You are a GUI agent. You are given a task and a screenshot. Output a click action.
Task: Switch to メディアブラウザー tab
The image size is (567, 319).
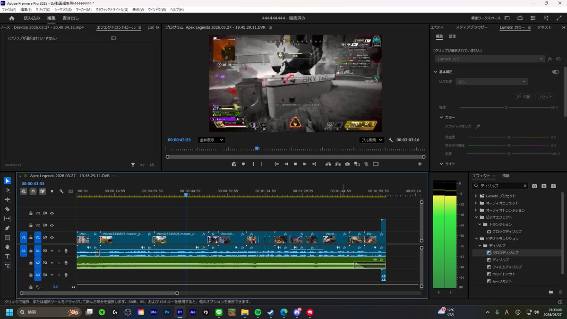472,27
